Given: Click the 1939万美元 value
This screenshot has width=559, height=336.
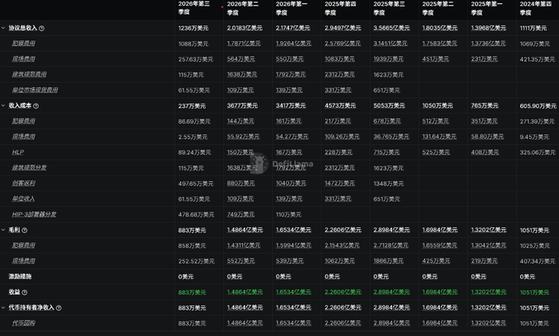Looking at the screenshot, I should pyautogui.click(x=389, y=59).
